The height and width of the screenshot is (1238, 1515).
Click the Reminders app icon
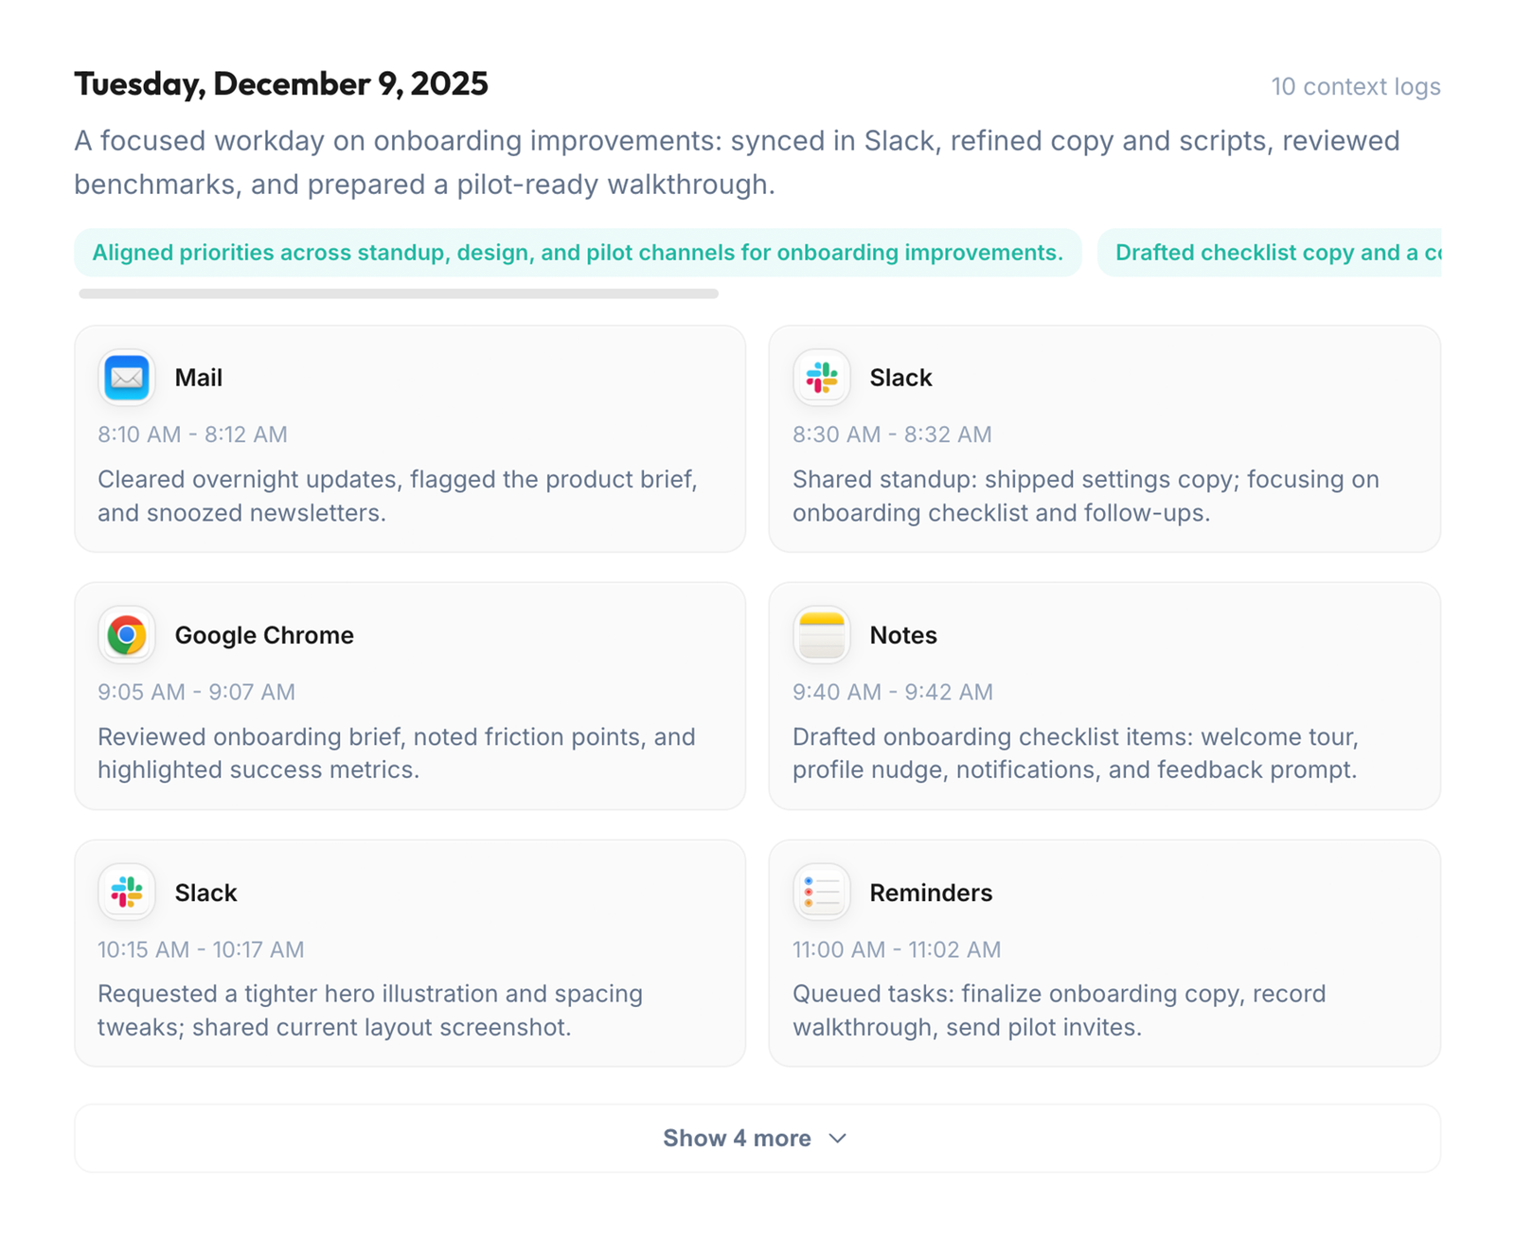coord(821,893)
